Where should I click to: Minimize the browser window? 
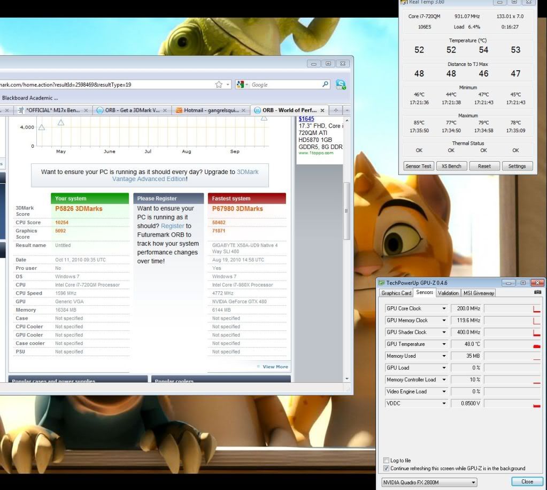pos(314,64)
